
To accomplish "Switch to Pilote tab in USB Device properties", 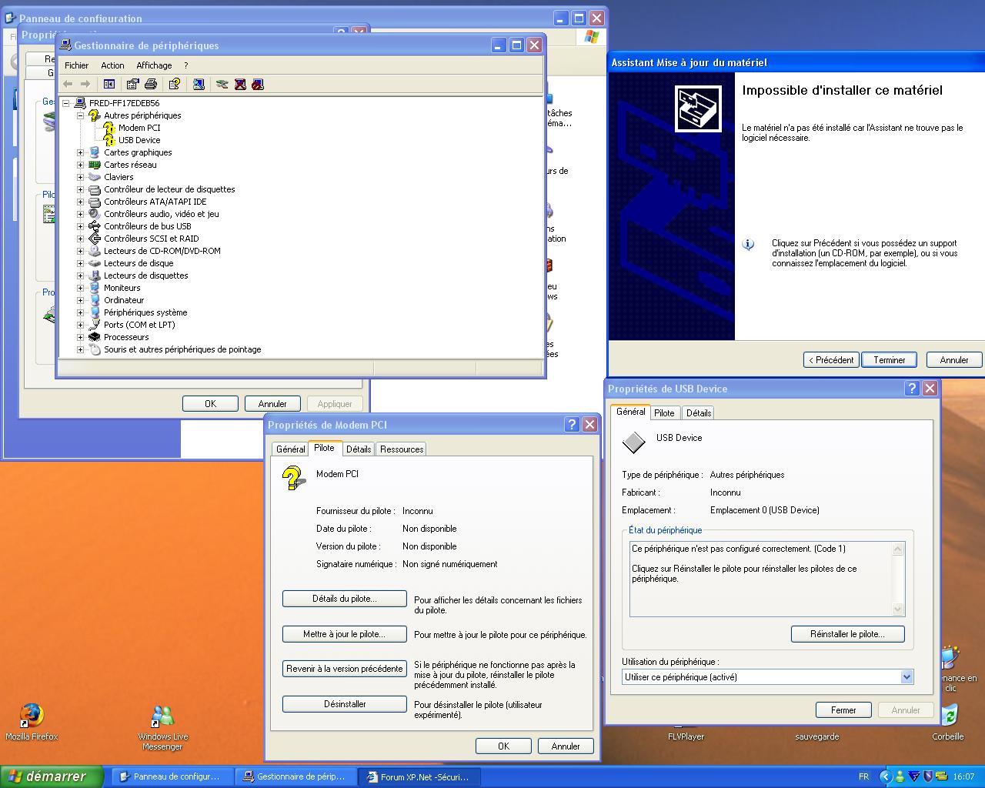I will coord(664,413).
